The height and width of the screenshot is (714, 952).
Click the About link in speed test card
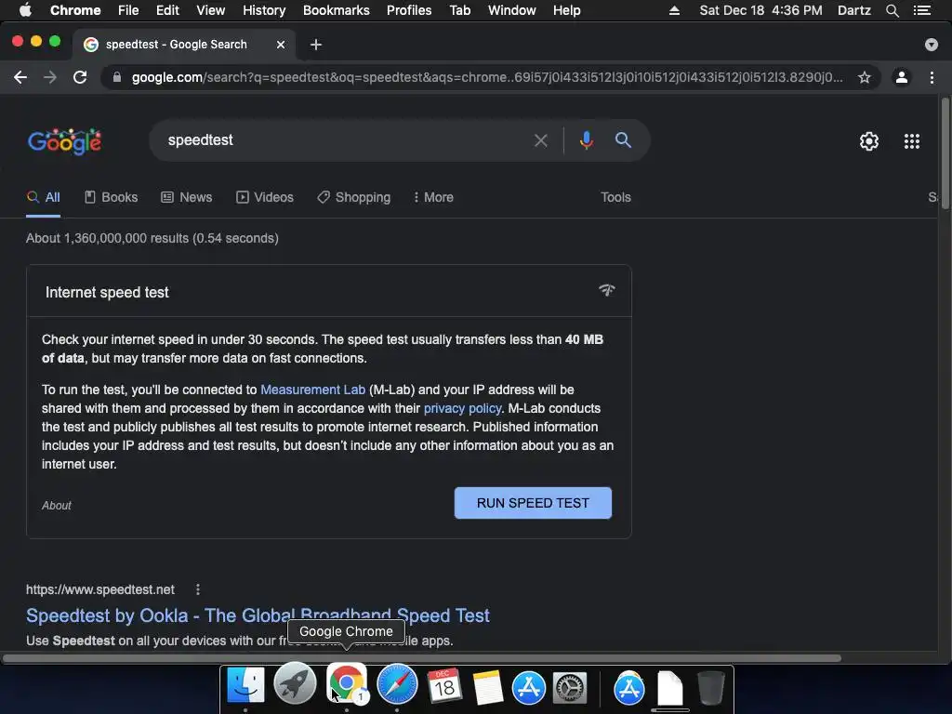point(57,505)
